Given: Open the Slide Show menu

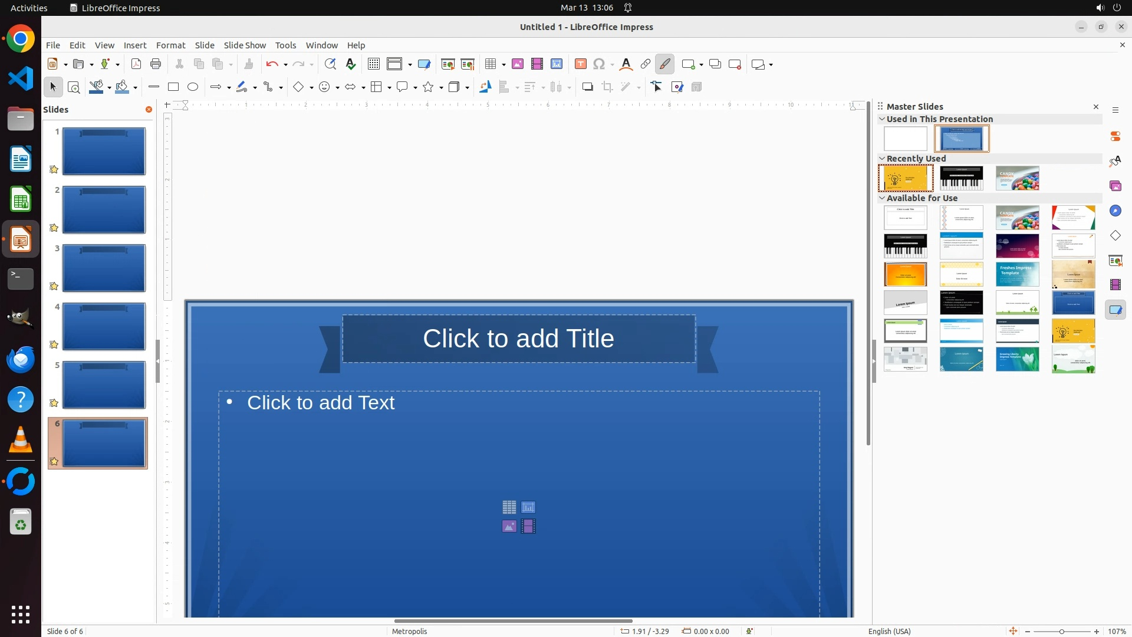Looking at the screenshot, I should [x=245, y=45].
